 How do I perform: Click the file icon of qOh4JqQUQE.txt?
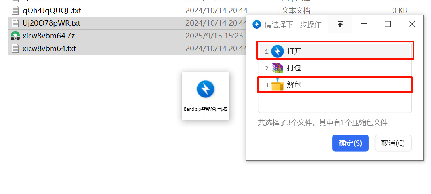click(x=15, y=10)
